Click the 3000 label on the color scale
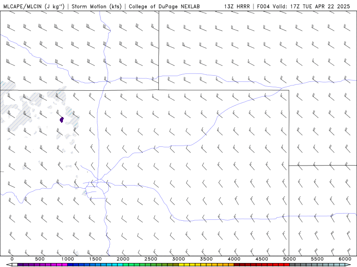The image size is (357, 267). coord(178,259)
